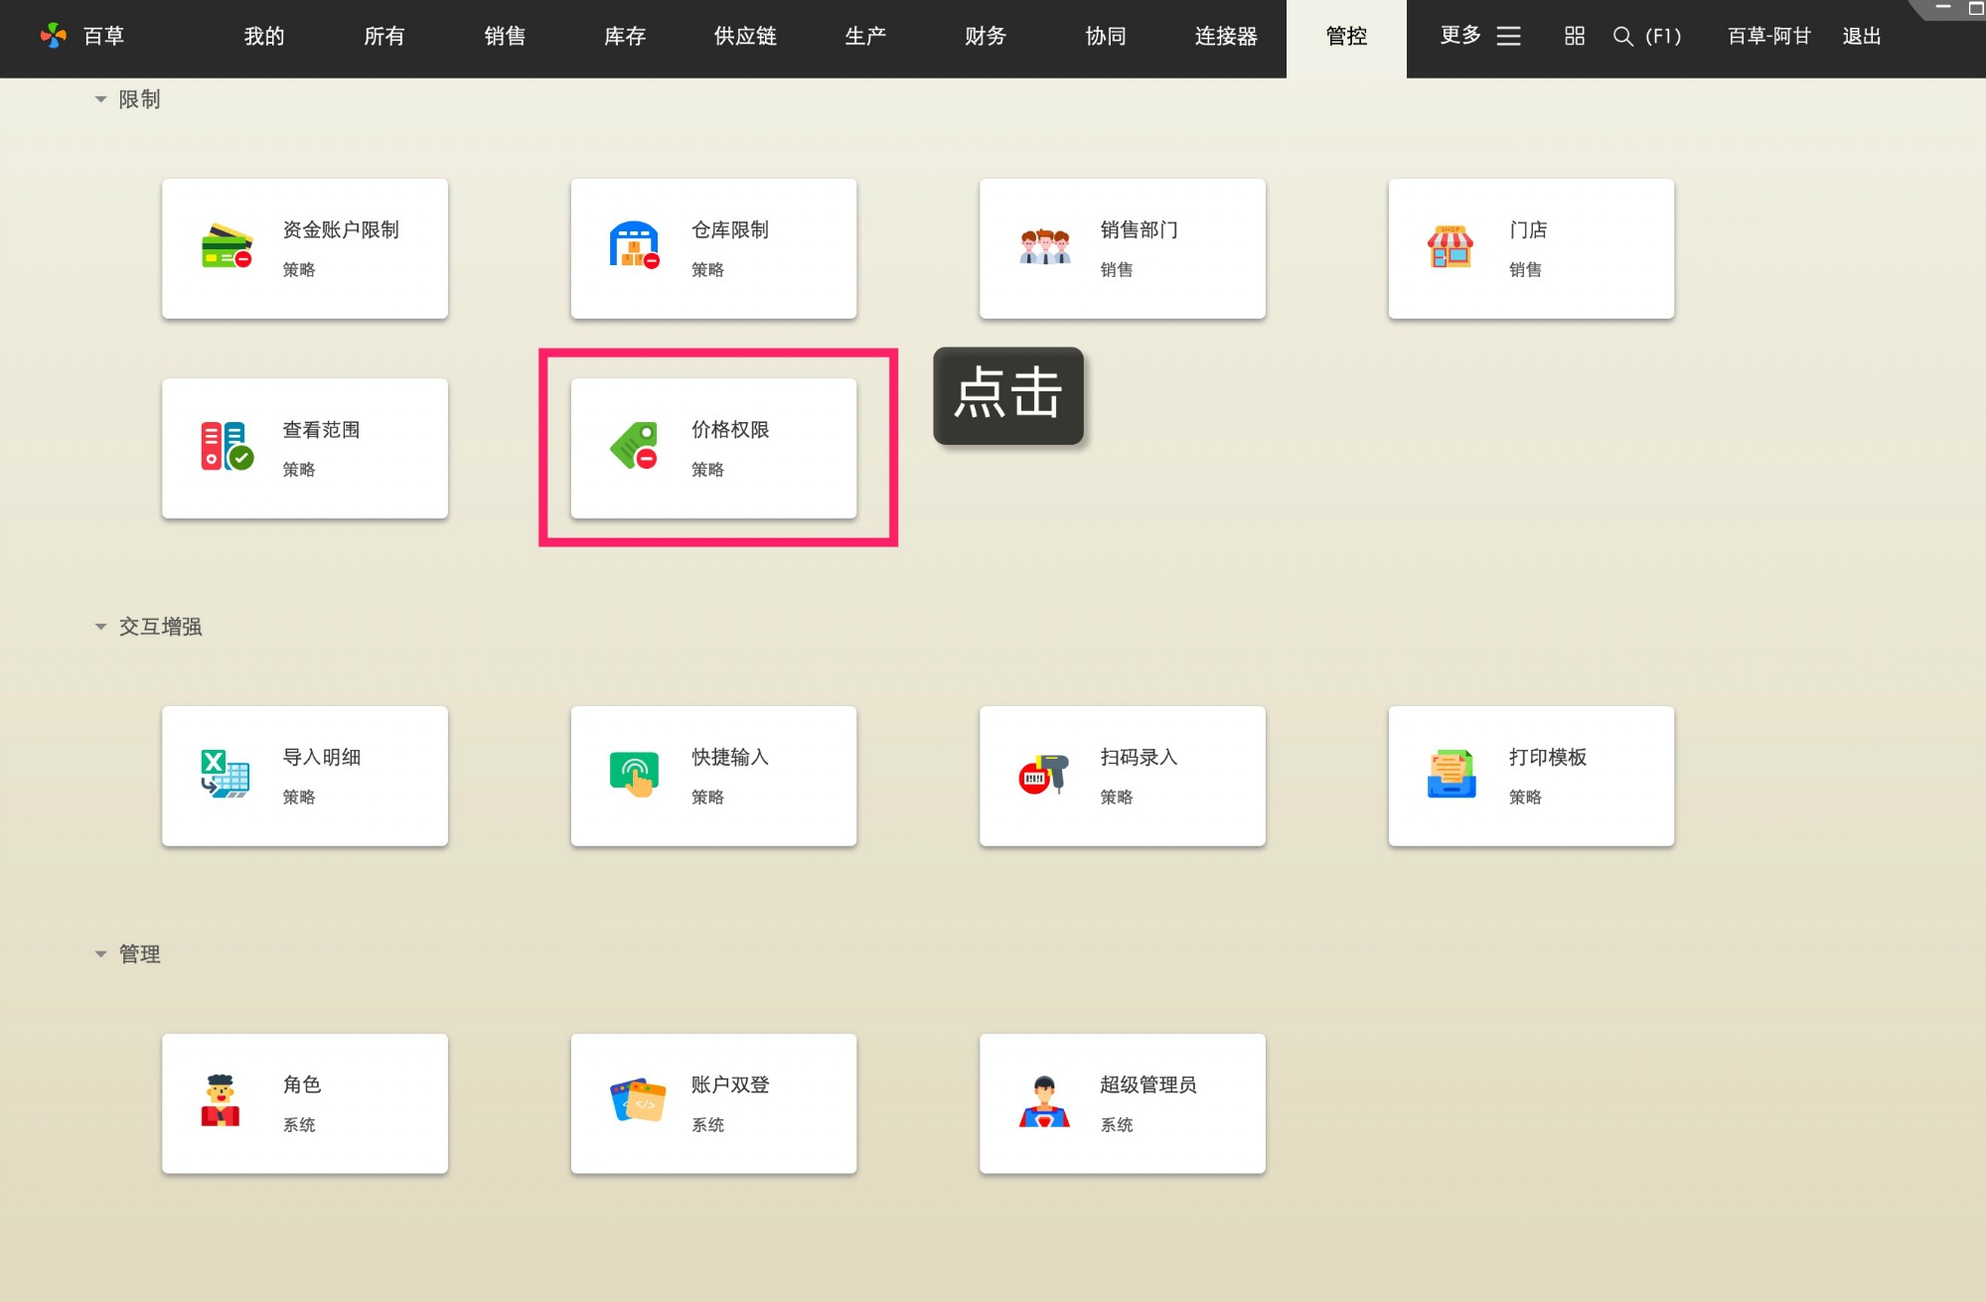Switch to the 财务 menu tab

click(x=984, y=37)
